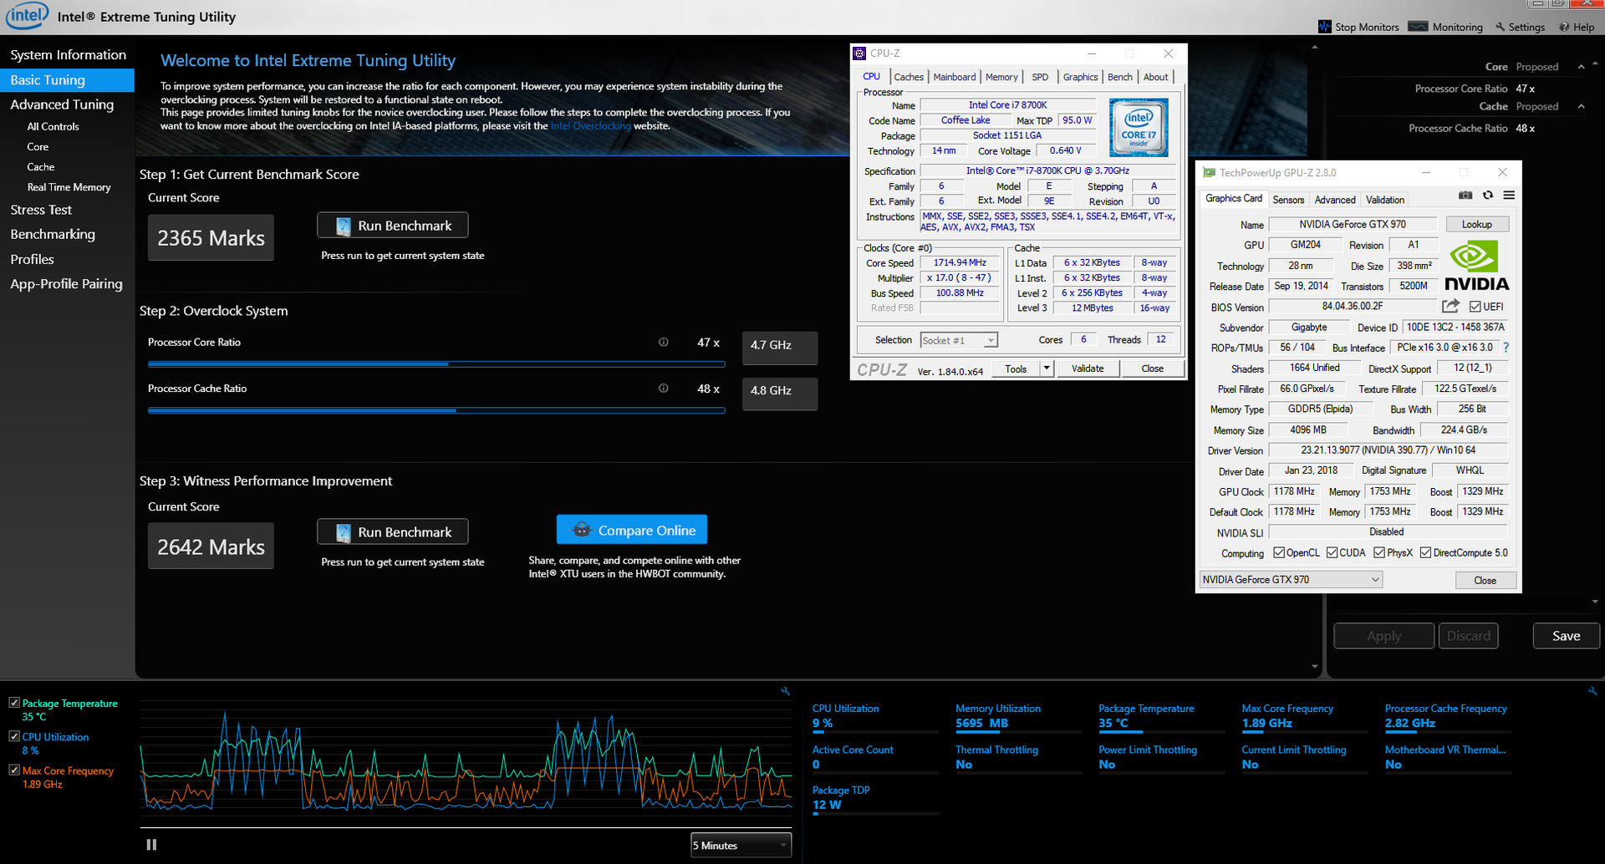The width and height of the screenshot is (1605, 864).
Task: Run Benchmark in Step 1
Action: point(393,226)
